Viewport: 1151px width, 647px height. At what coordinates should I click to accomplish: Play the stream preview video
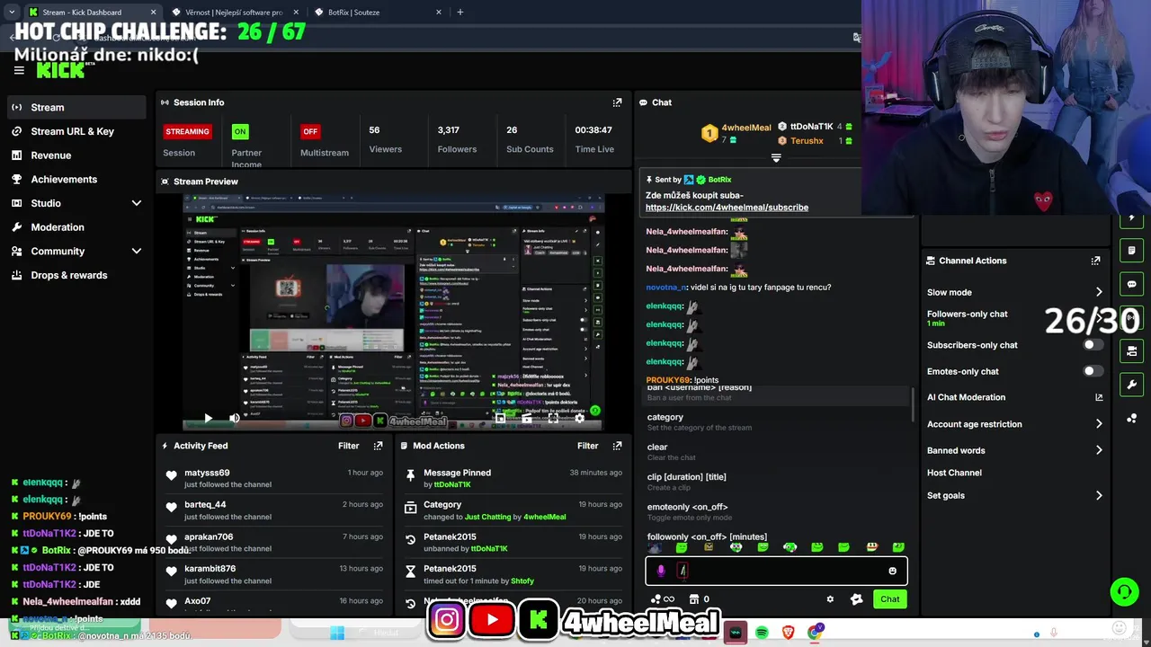208,418
